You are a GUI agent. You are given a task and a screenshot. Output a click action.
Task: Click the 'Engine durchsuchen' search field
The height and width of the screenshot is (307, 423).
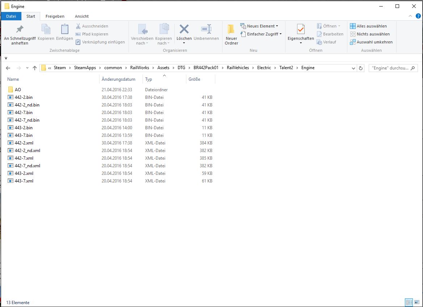(x=393, y=68)
